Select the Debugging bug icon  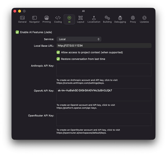pos(120,19)
